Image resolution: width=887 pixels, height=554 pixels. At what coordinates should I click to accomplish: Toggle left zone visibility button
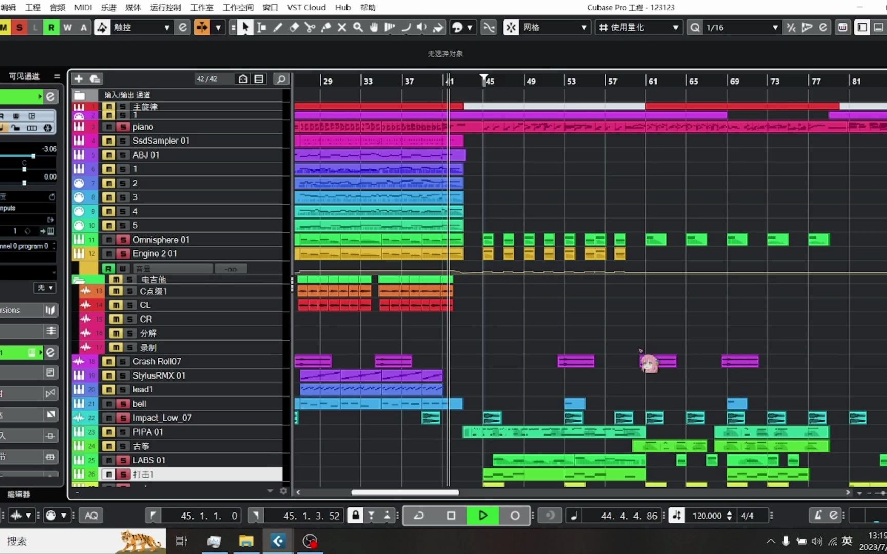coord(862,27)
